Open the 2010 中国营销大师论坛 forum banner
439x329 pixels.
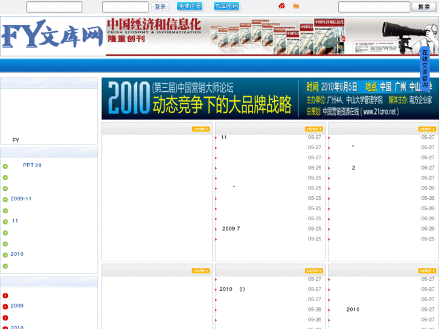[270, 98]
